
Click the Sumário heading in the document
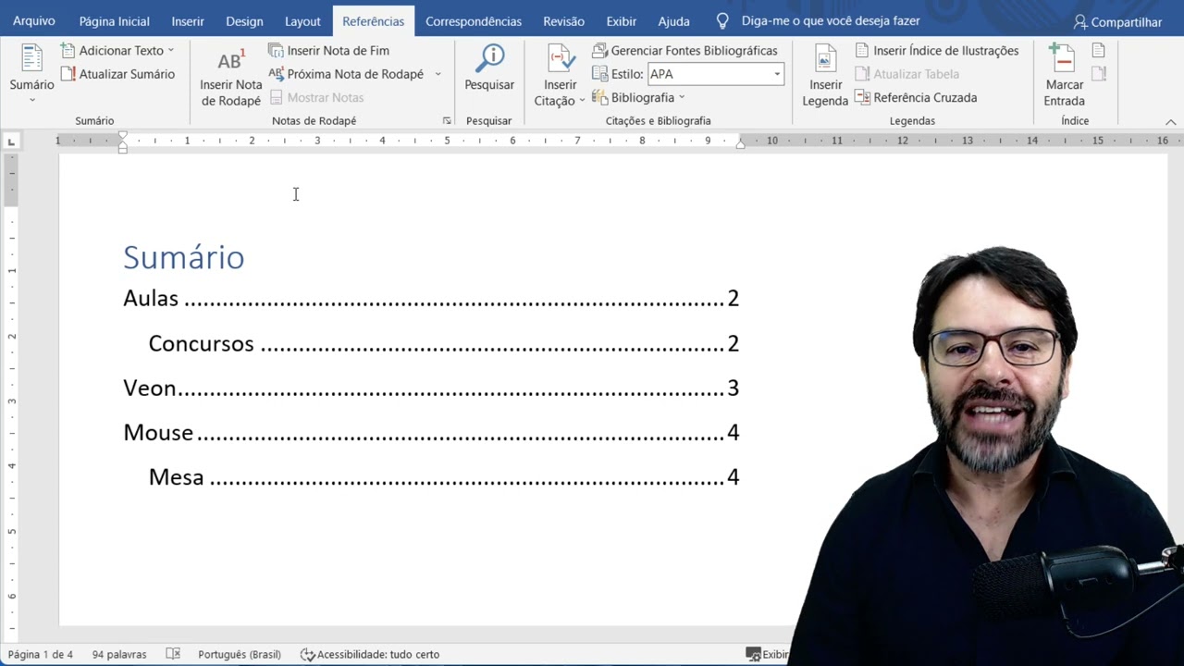point(184,257)
